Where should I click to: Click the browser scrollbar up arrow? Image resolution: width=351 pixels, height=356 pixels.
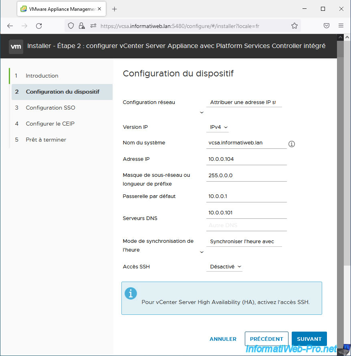(347, 37)
